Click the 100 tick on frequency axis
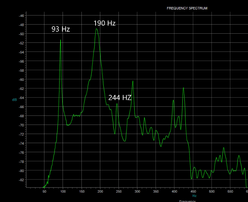 click(63, 192)
